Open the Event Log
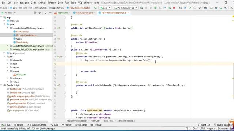234x131 pixels. click(204, 125)
